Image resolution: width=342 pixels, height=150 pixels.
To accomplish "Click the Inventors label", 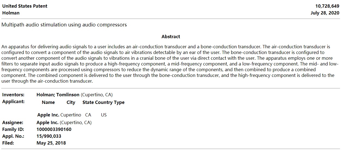I will (x=13, y=95).
